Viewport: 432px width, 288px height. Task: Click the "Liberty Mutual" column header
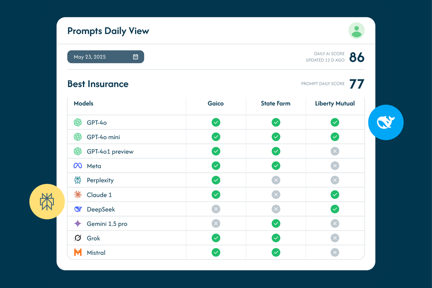pos(335,104)
